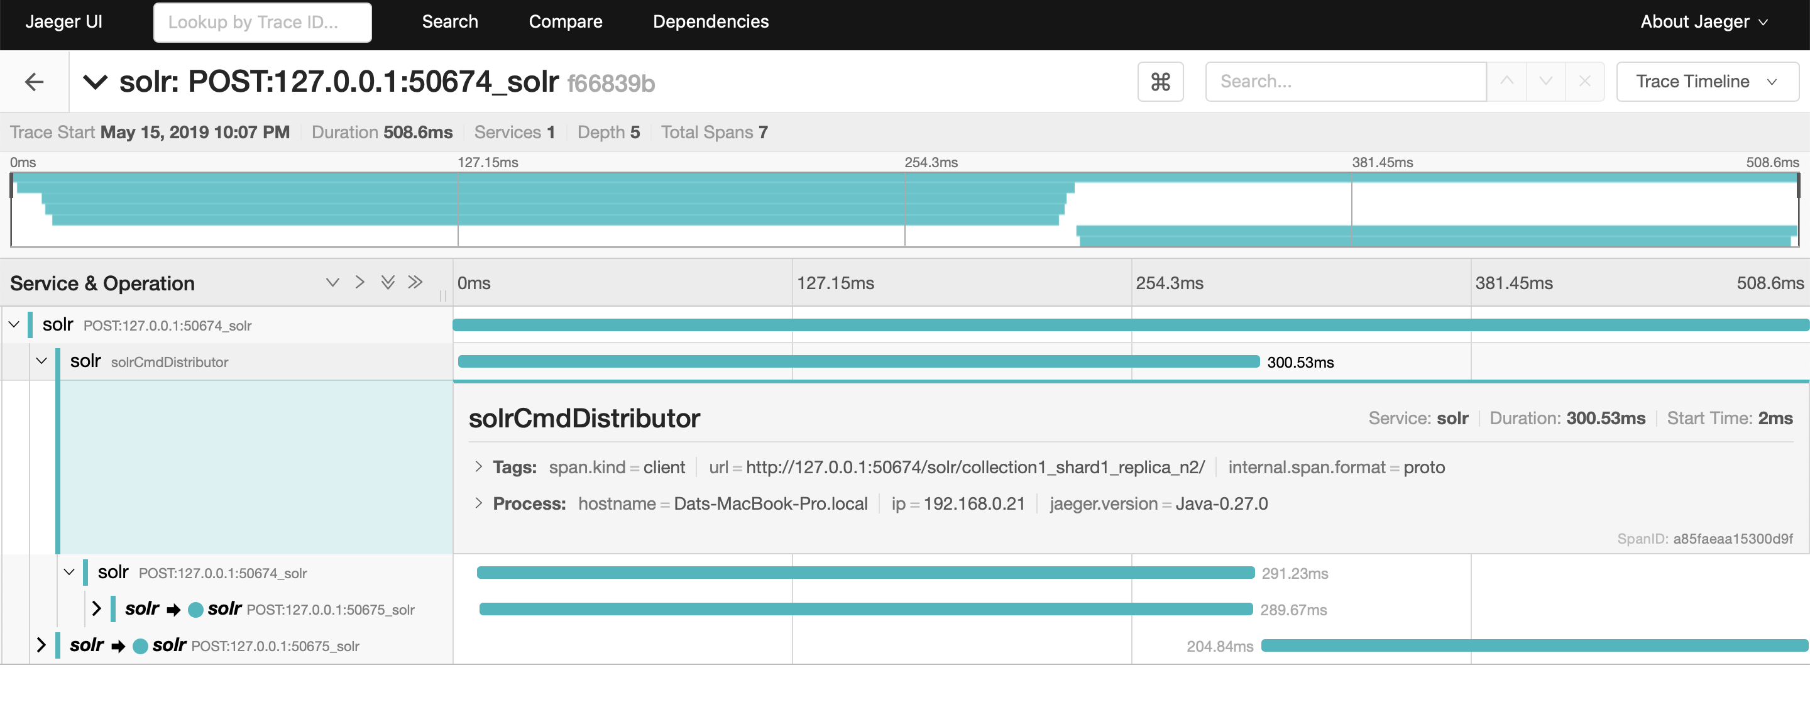
Task: Click the back arrow icon
Action: pos(34,82)
